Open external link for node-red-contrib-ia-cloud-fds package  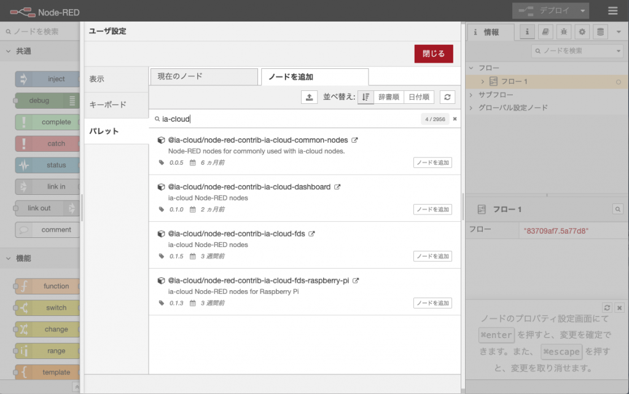pyautogui.click(x=313, y=234)
